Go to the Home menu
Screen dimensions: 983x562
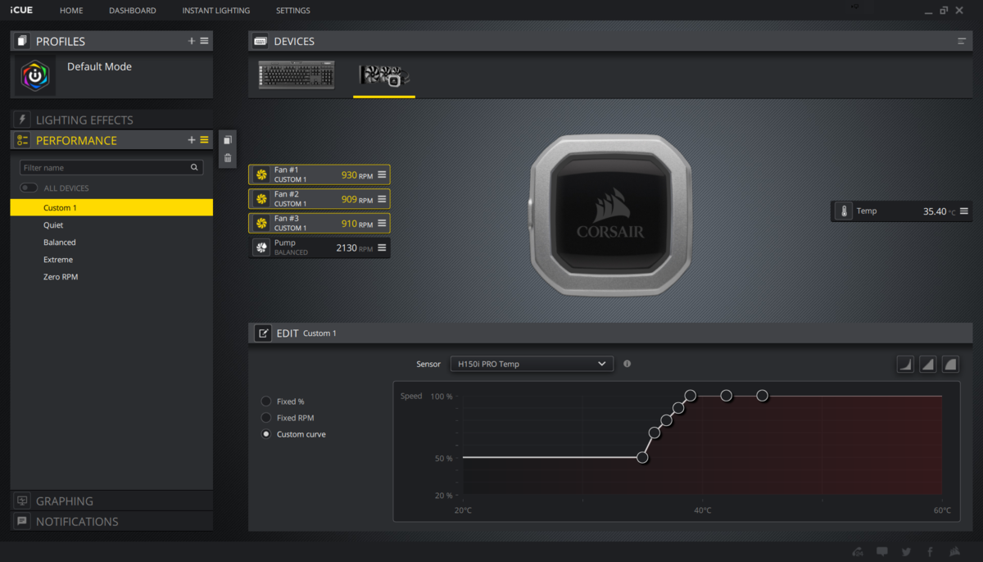click(71, 11)
